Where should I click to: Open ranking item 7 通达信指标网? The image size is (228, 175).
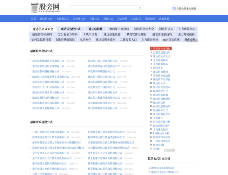click(x=160, y=72)
